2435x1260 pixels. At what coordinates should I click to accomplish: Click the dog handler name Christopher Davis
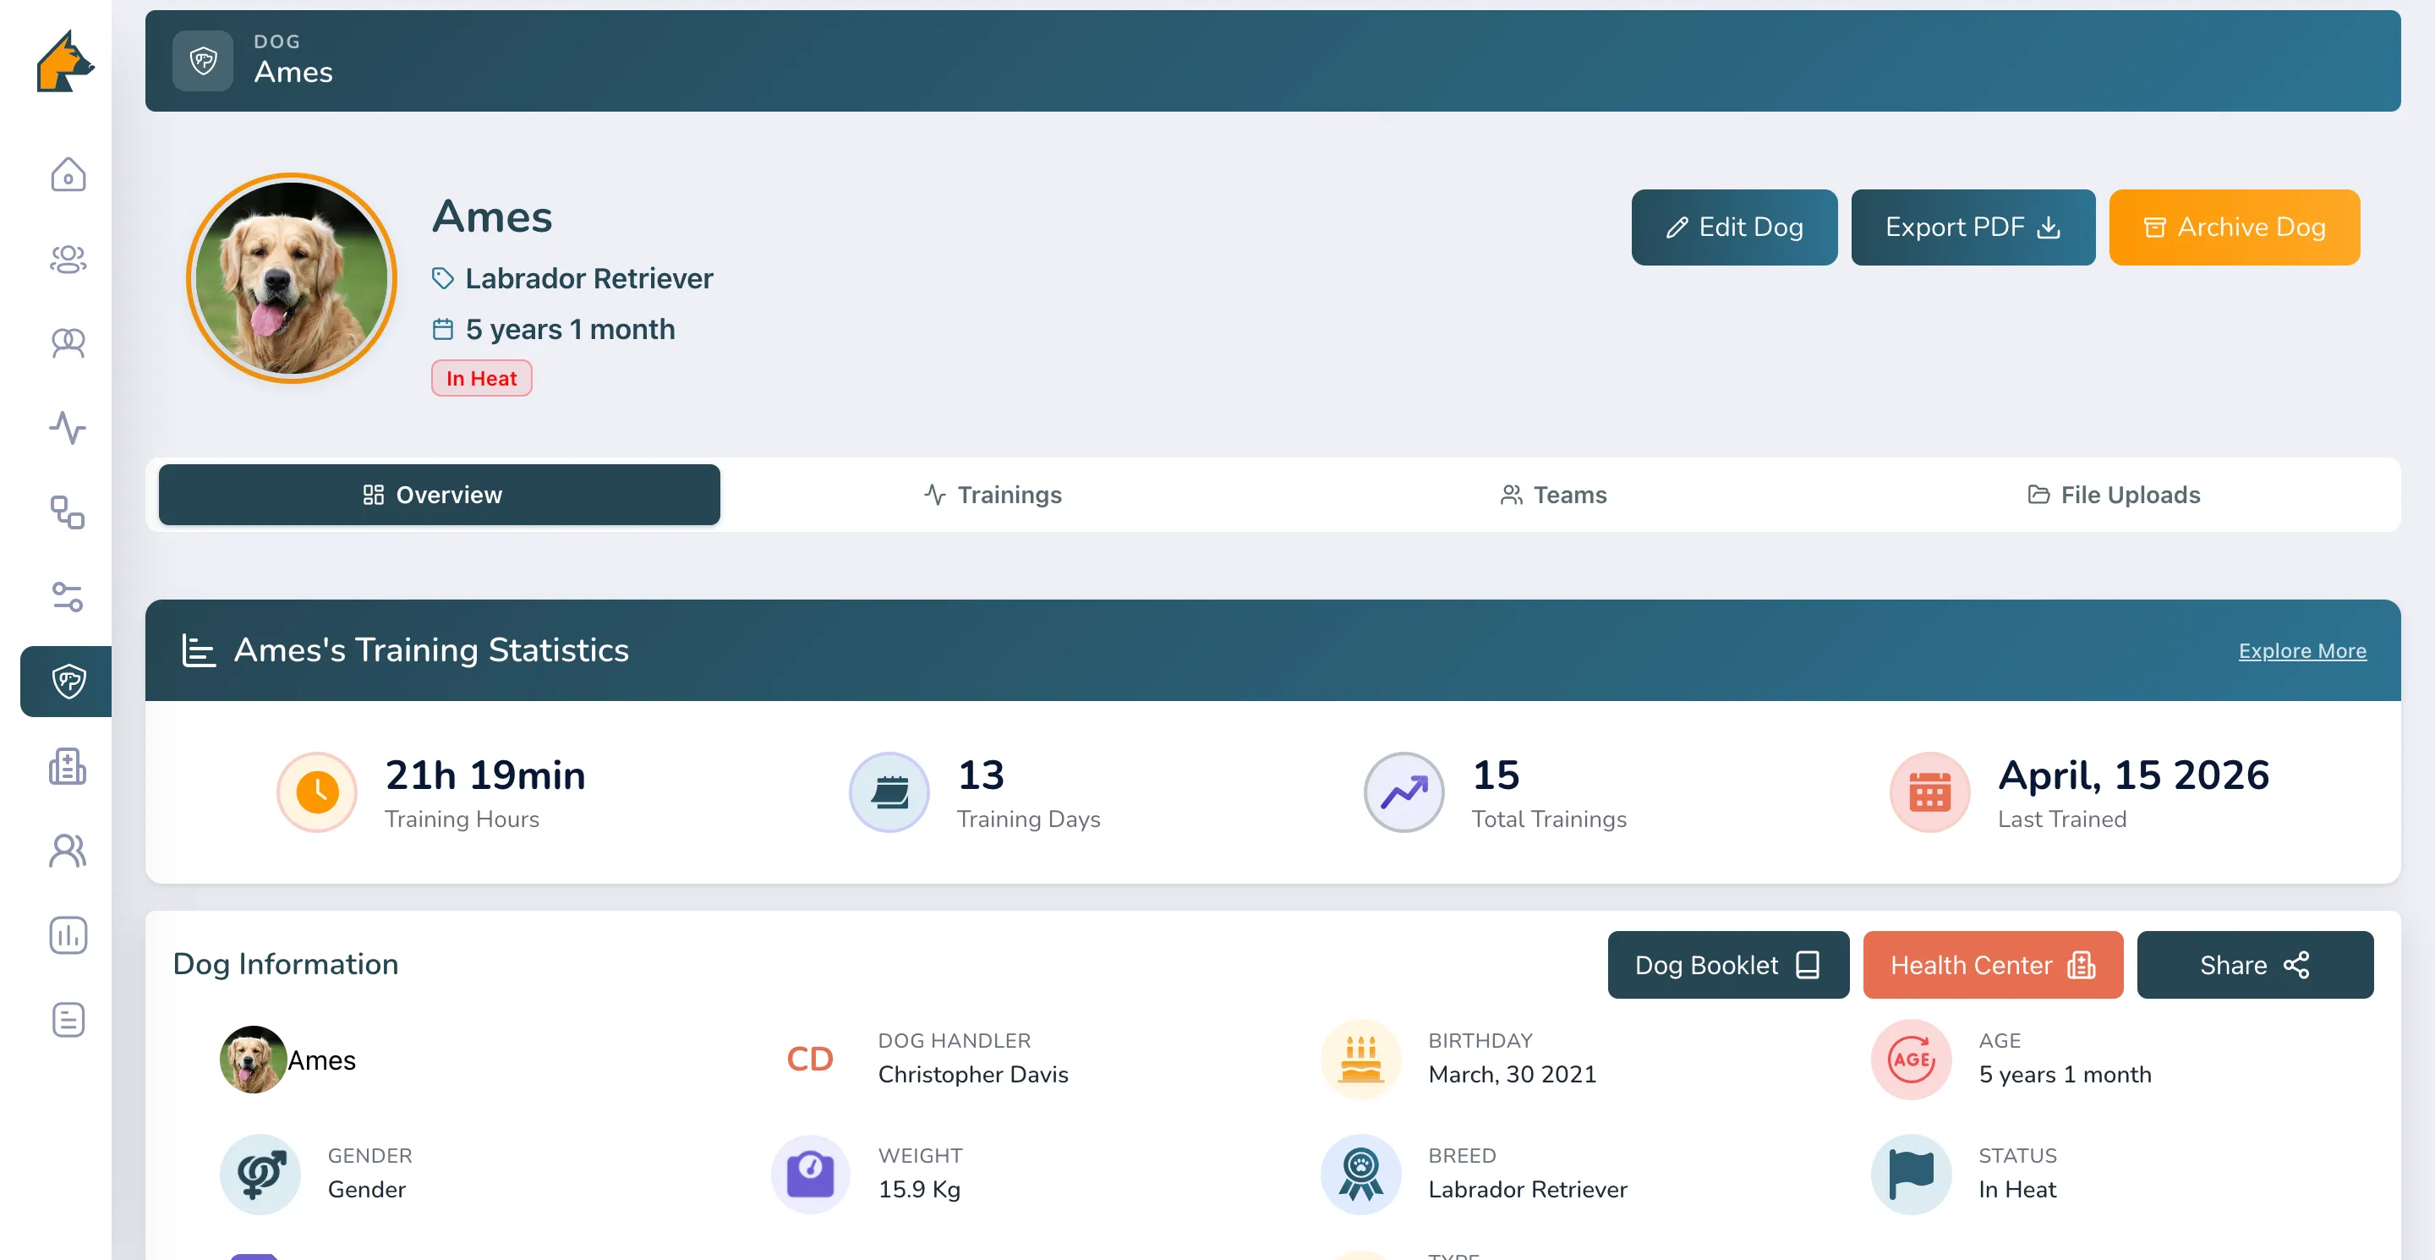coord(972,1074)
